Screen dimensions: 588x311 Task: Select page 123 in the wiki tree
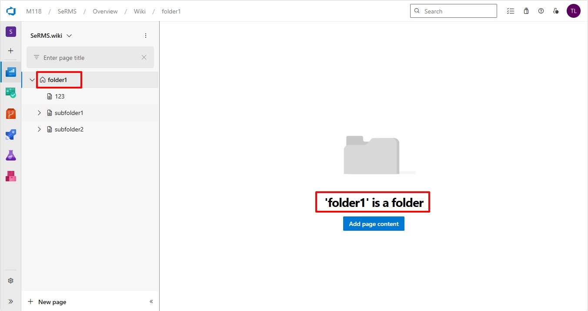tap(60, 96)
